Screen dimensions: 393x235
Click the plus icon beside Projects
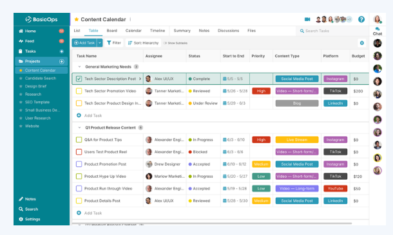pyautogui.click(x=62, y=62)
